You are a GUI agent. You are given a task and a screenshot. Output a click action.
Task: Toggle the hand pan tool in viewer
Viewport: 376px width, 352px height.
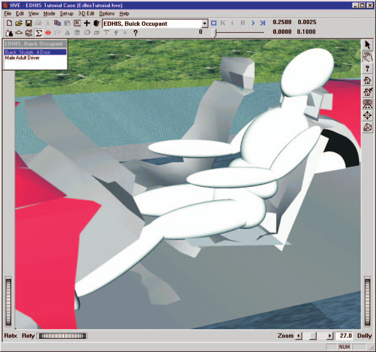[368, 57]
